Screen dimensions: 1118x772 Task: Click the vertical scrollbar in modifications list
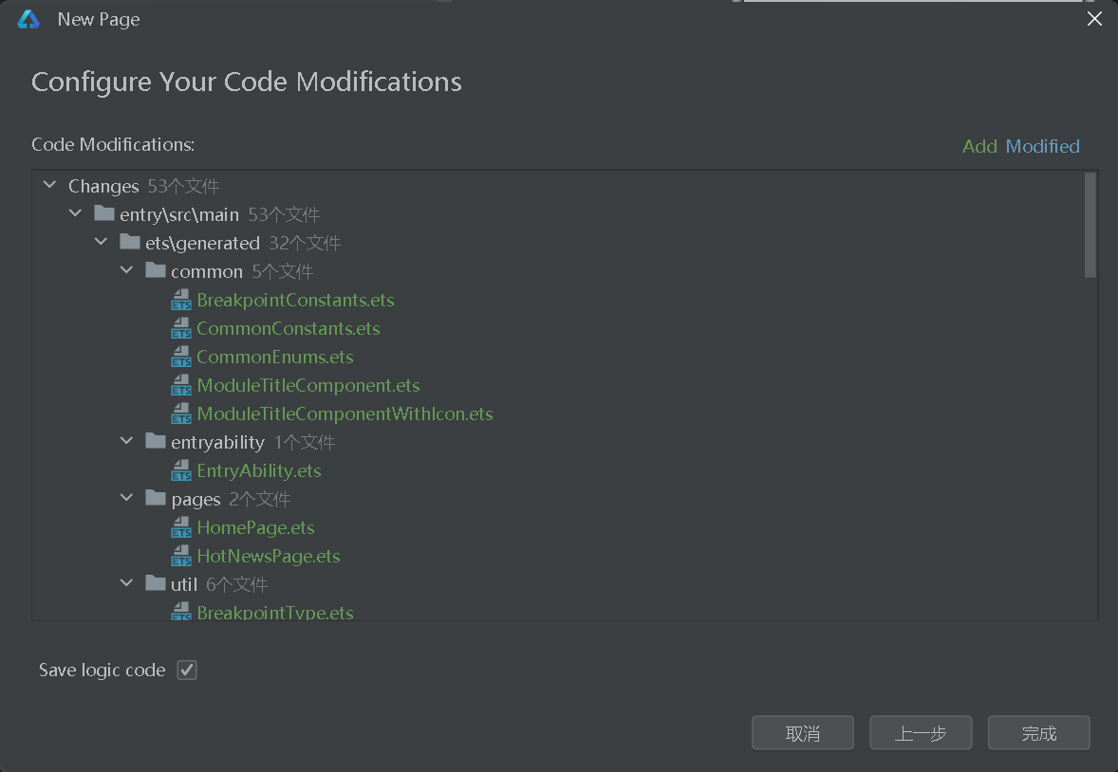1090,226
